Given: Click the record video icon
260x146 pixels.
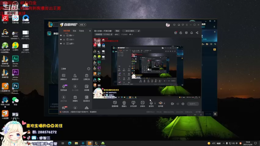Looking at the screenshot, I should click(173, 104).
